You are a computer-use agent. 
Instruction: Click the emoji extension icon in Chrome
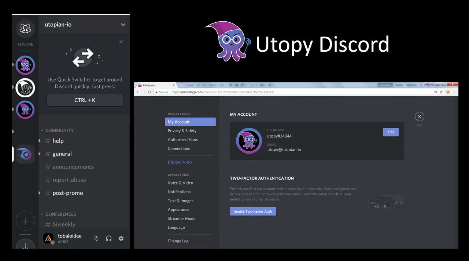click(448, 92)
